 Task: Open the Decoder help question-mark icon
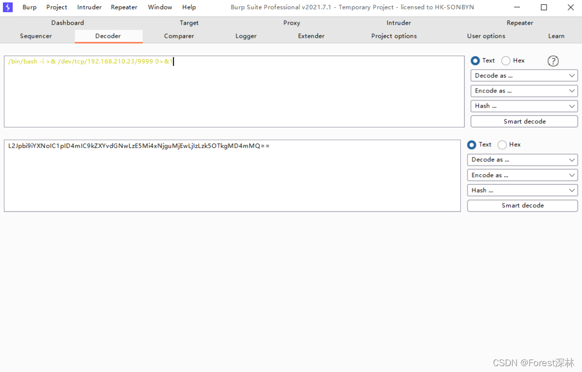click(x=552, y=61)
